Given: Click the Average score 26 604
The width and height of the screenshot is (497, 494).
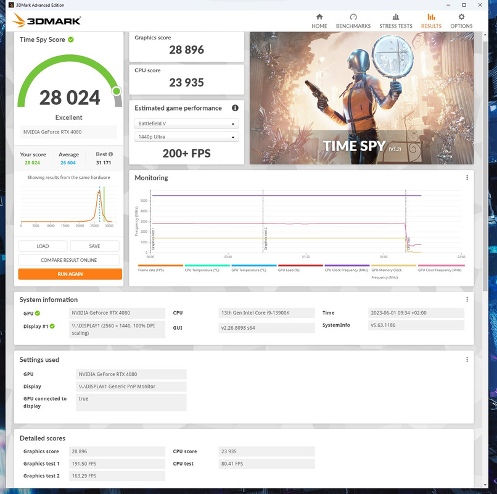Looking at the screenshot, I should pyautogui.click(x=68, y=162).
